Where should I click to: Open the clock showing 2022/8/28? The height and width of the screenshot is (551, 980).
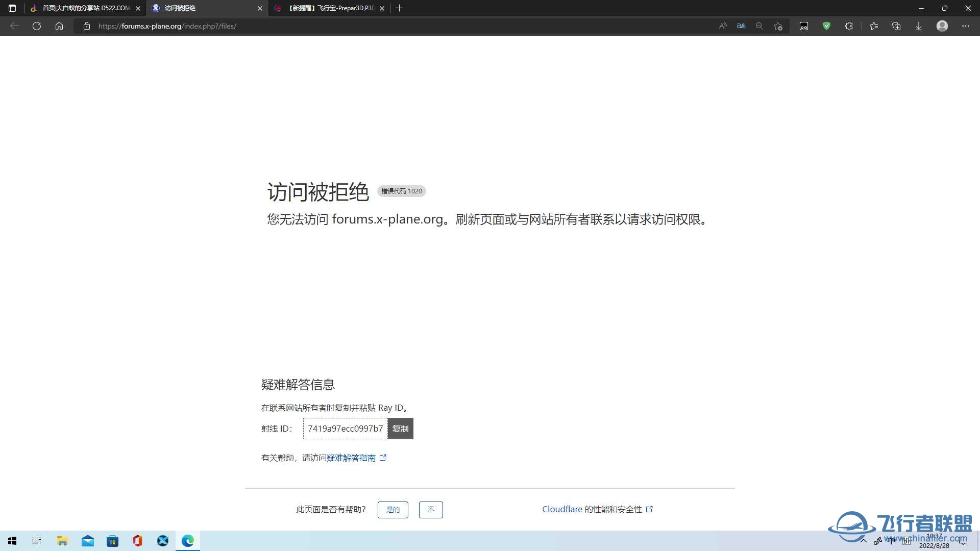tap(934, 541)
